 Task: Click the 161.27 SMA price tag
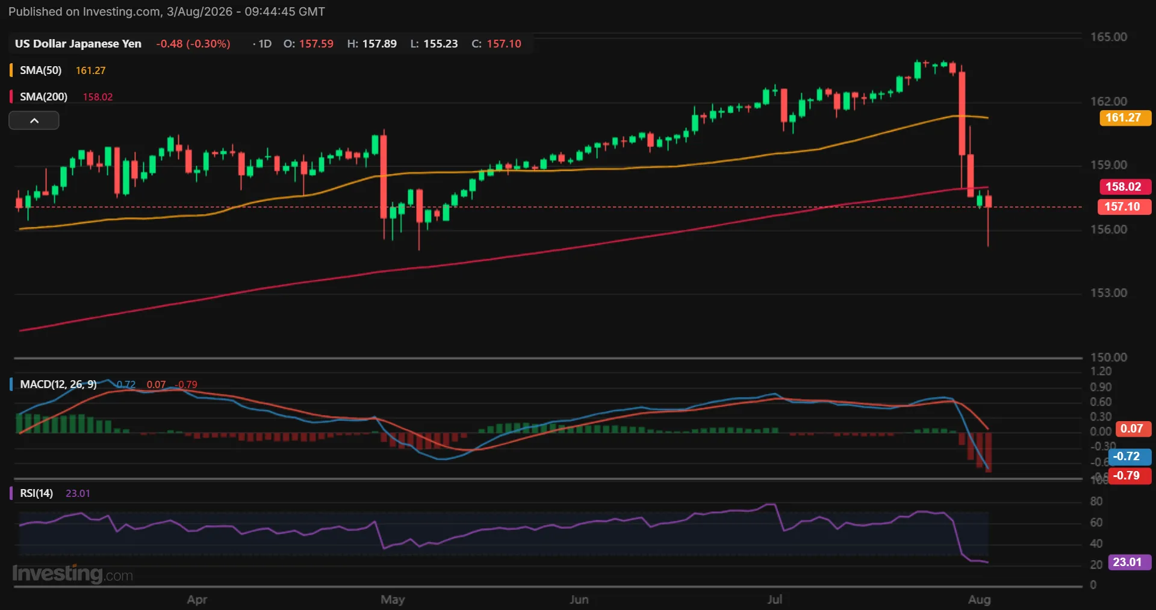pos(1125,118)
